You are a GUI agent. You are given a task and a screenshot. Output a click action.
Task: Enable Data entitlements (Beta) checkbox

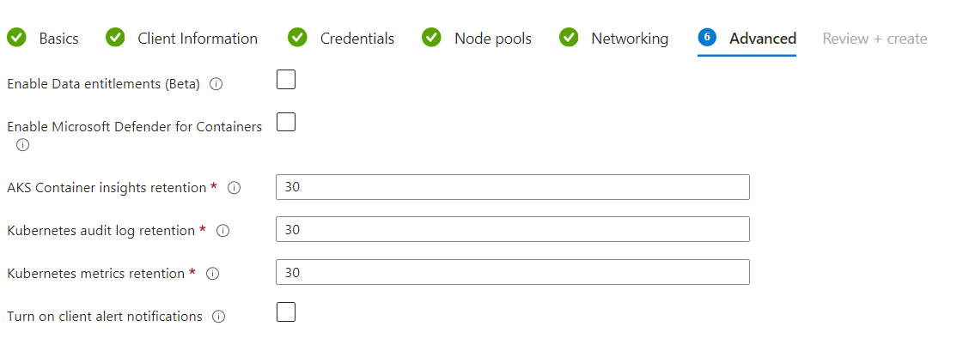pos(285,80)
